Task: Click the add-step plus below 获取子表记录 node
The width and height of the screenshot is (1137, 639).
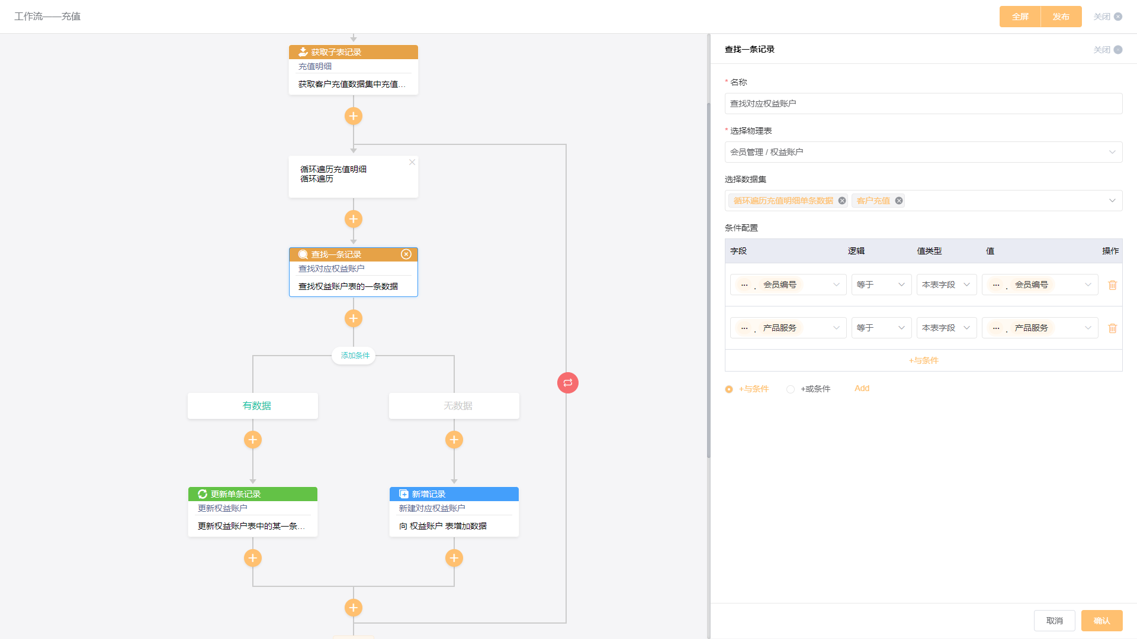Action: coord(354,116)
